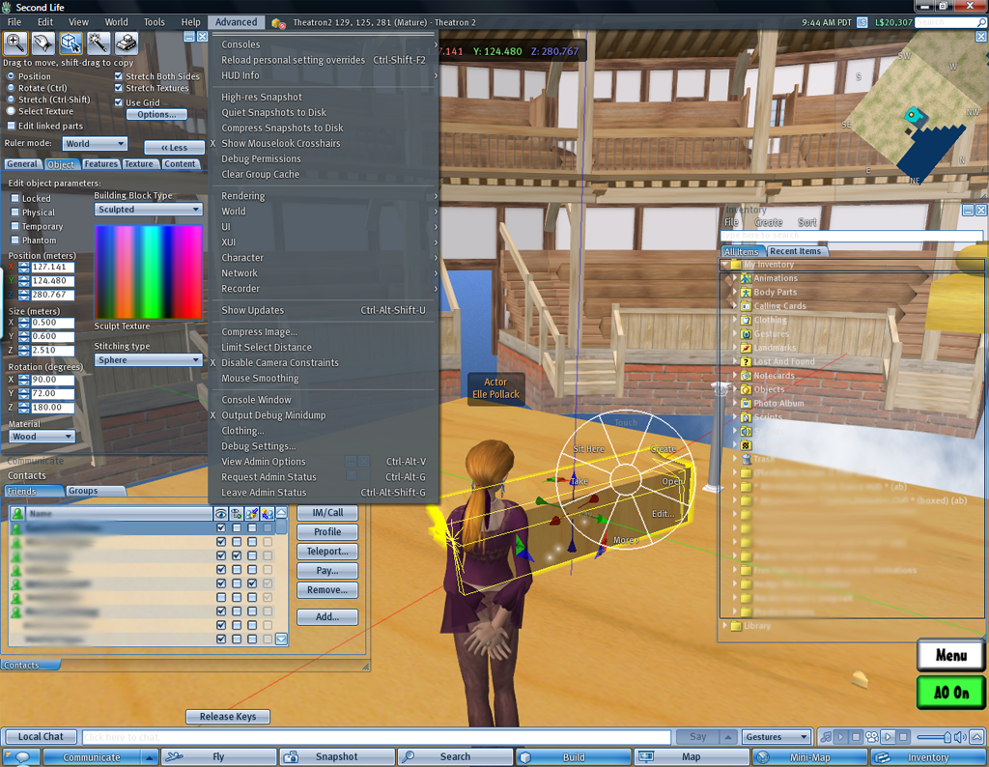This screenshot has height=767, width=989.
Task: Uncheck the Stretch Both Sides checkbox
Action: 119,76
